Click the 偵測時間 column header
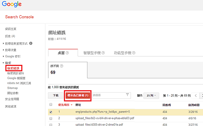Screen dimensions: 203x126 click(194, 105)
